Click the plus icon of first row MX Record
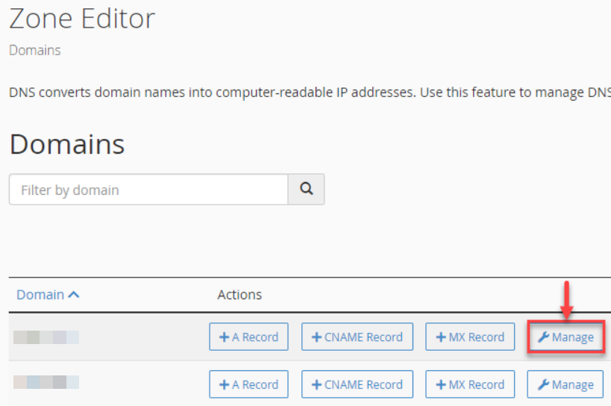This screenshot has height=406, width=611. pos(441,337)
